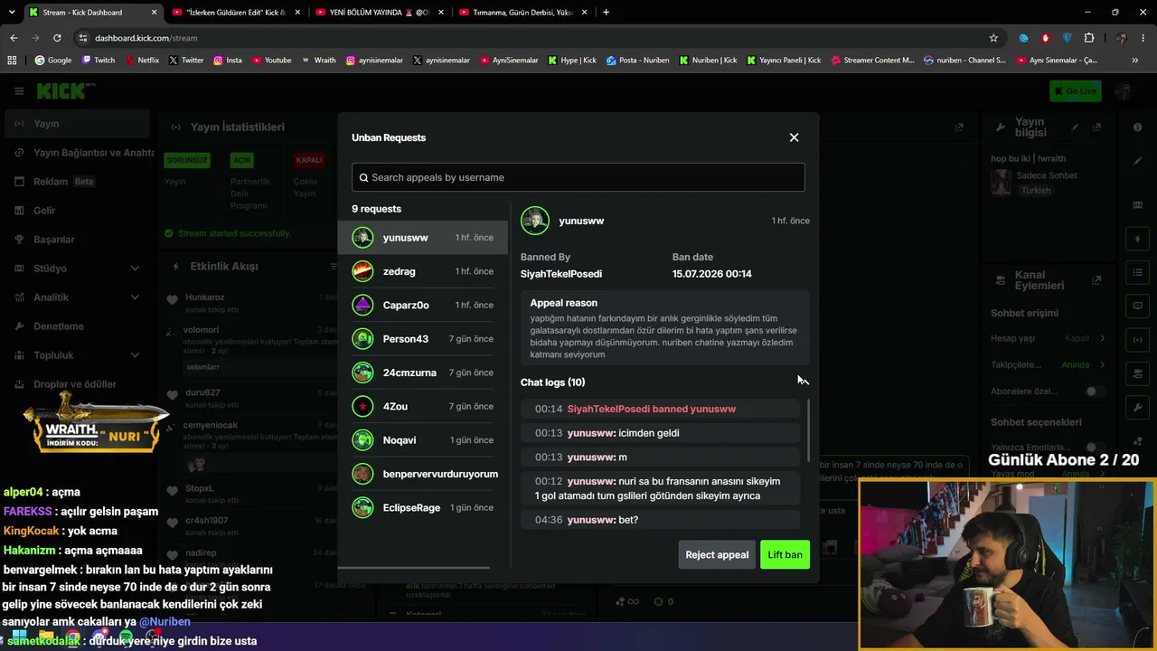The image size is (1157, 651).
Task: Go back in browser history
Action: click(x=14, y=38)
